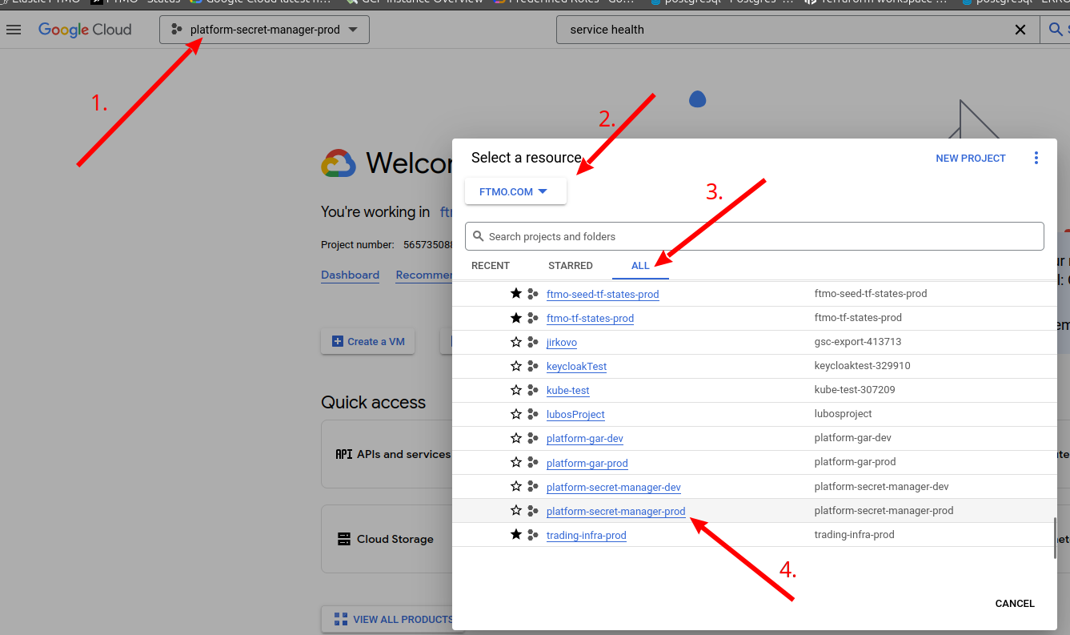Cancel the Select a resource dialog
Viewport: 1070px width, 635px height.
pyautogui.click(x=1015, y=603)
